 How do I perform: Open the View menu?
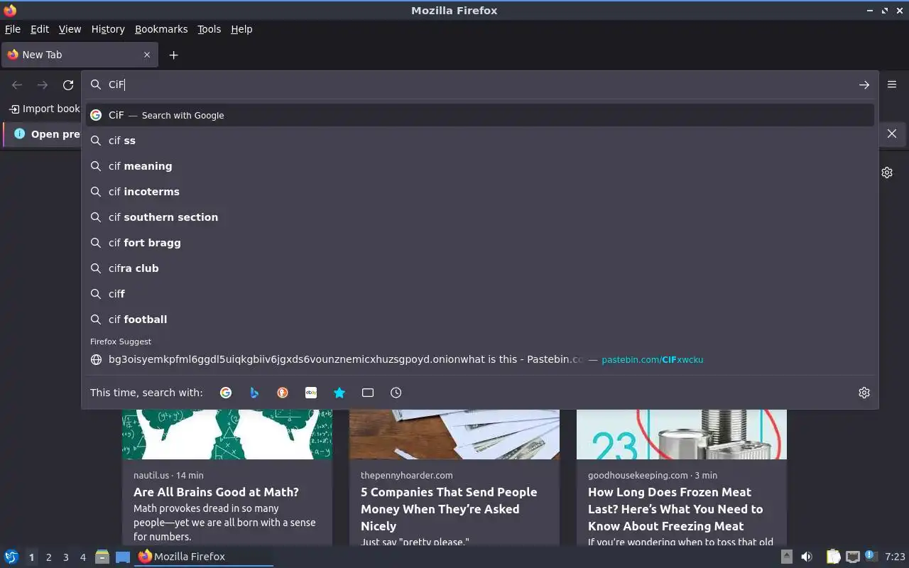(70, 29)
